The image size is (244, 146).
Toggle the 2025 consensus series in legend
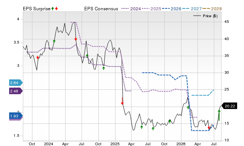tap(151, 9)
